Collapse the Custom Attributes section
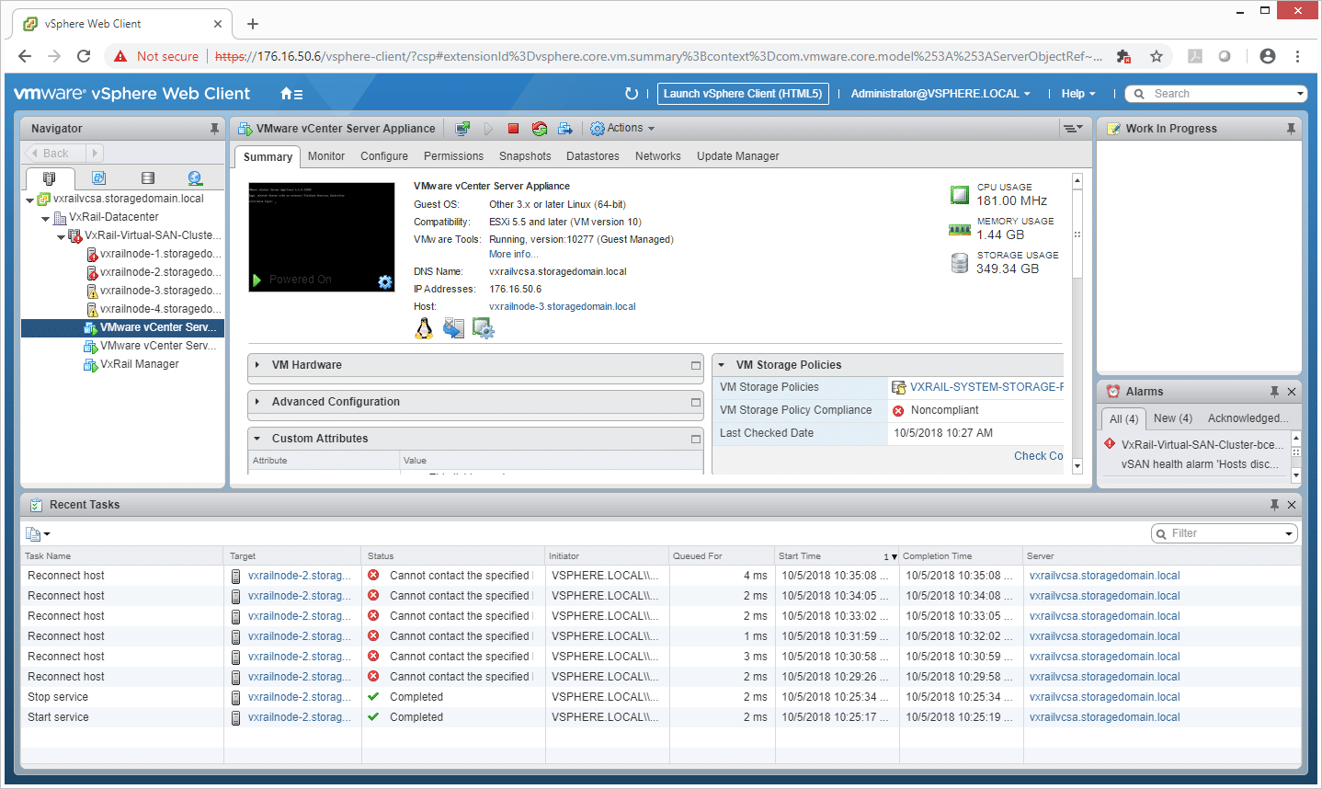 (257, 439)
